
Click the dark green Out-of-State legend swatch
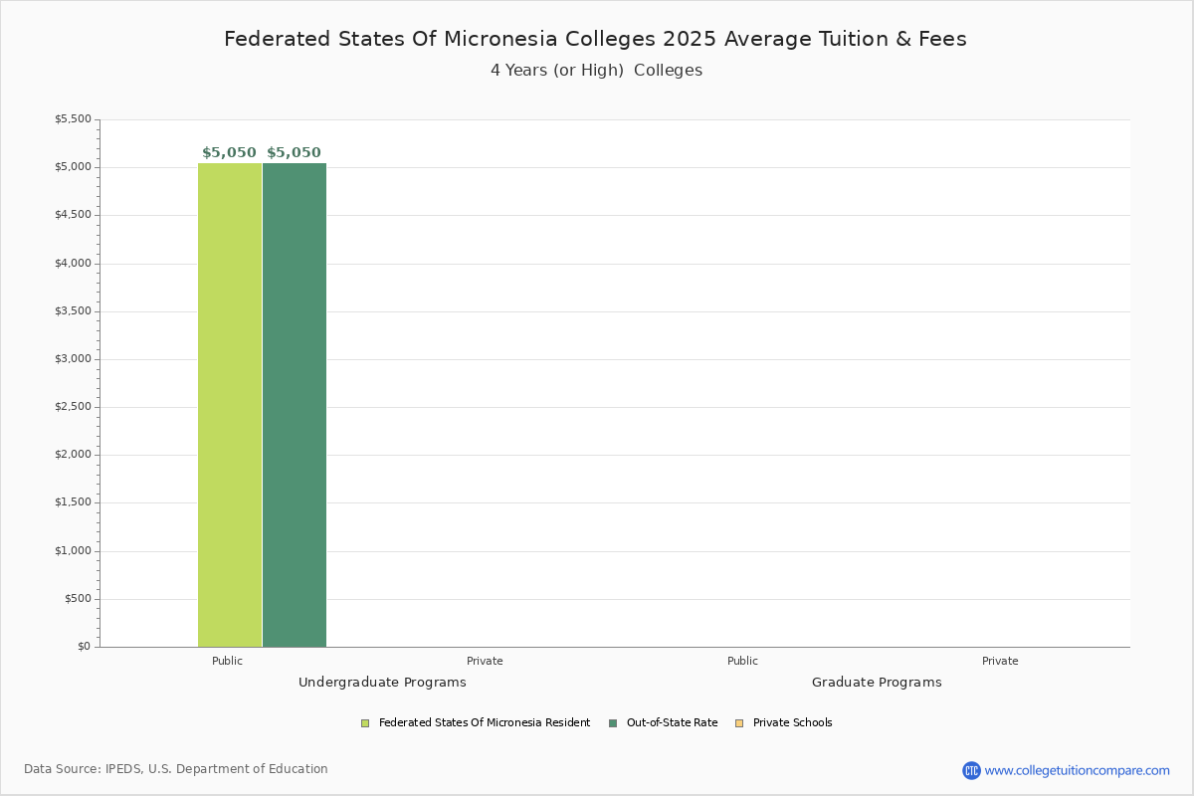(613, 723)
